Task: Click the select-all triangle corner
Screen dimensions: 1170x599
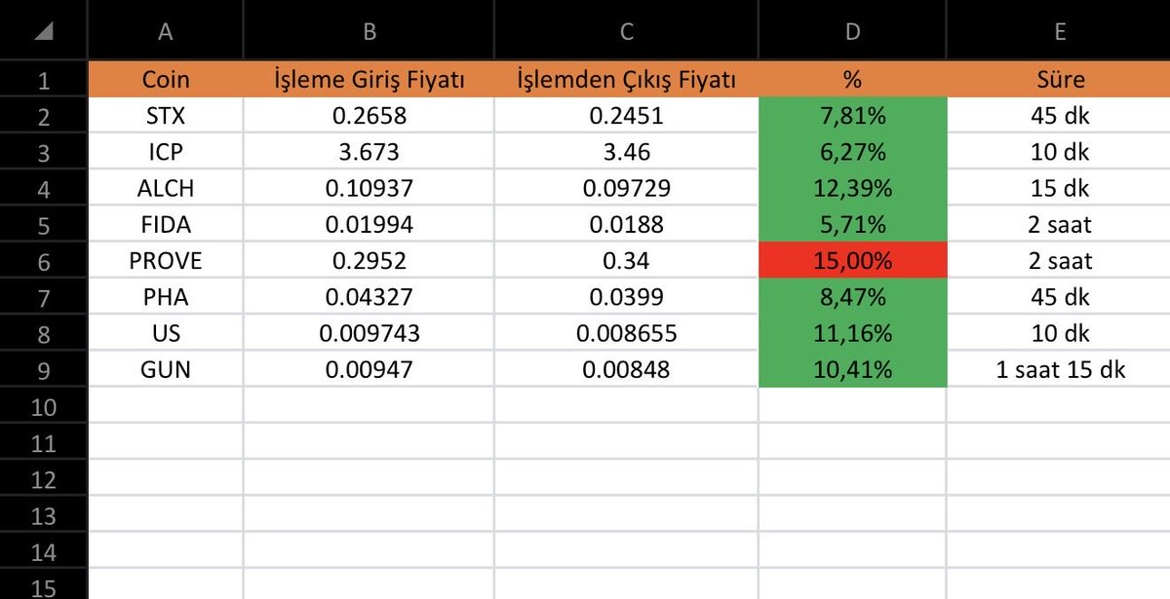Action: click(x=43, y=30)
